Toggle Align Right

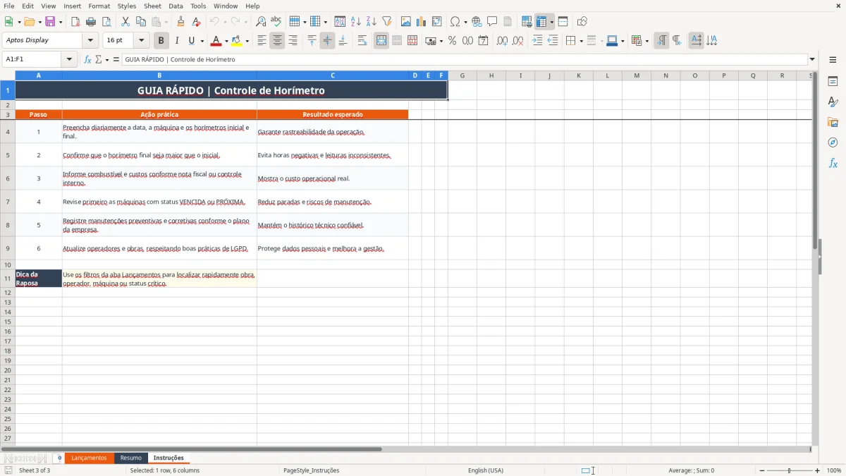tap(293, 41)
